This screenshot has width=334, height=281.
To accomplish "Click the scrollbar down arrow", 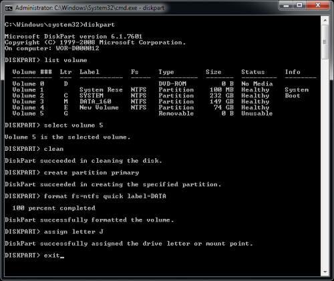I will click(325, 272).
